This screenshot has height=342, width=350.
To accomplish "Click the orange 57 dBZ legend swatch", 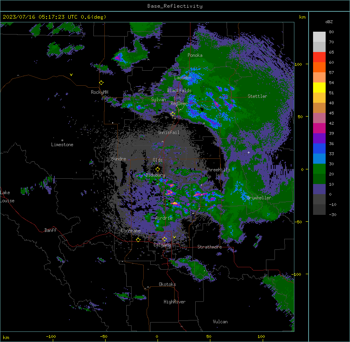I will click(x=319, y=67).
